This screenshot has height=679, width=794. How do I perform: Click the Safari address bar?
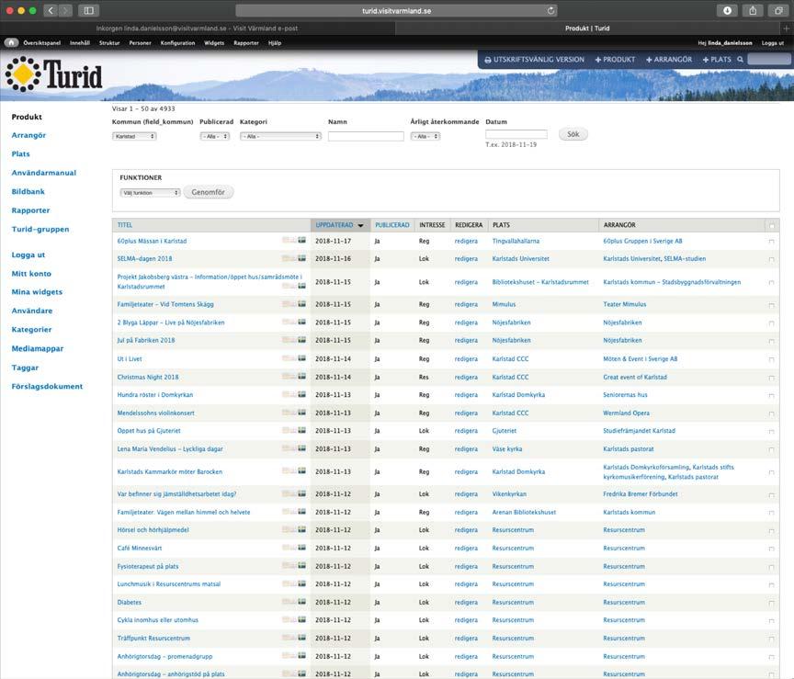click(x=396, y=11)
